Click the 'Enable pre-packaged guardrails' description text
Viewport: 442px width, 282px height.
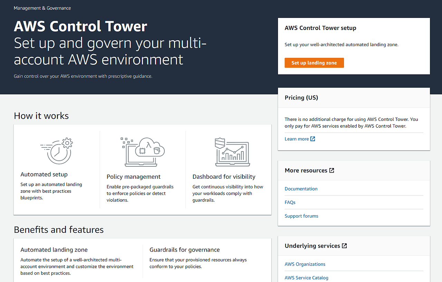(x=140, y=194)
